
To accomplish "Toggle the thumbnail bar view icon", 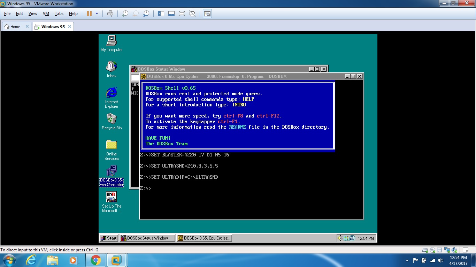I will (171, 14).
